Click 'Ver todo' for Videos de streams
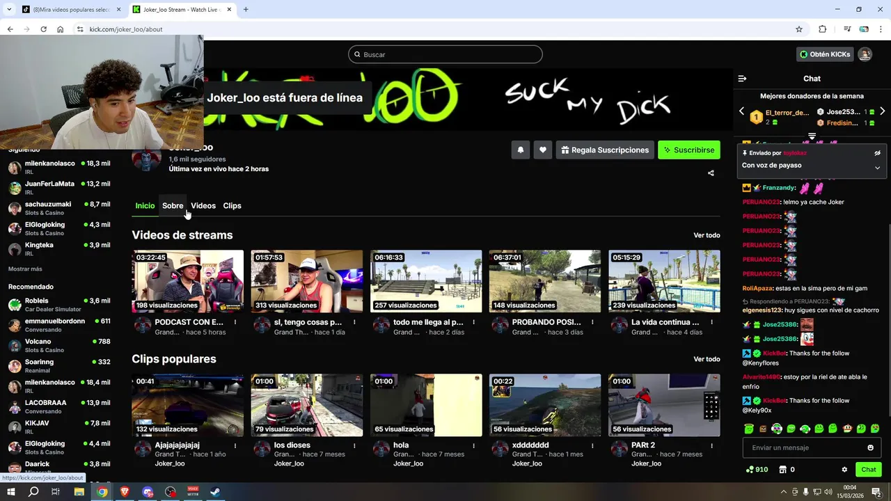Screen dimensions: 891x501 (707, 235)
